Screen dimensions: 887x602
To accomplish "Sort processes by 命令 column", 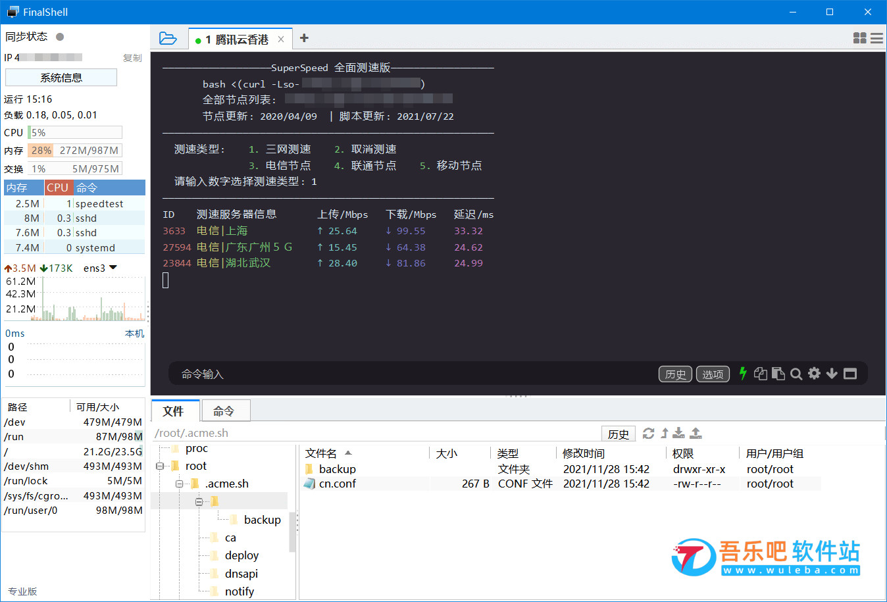I will (x=109, y=188).
